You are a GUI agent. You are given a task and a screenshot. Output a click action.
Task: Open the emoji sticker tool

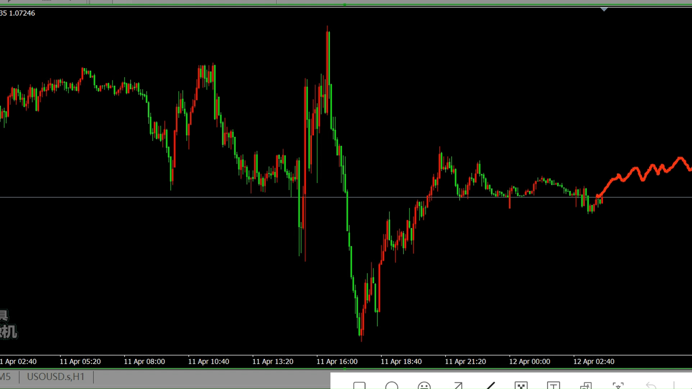[424, 385]
